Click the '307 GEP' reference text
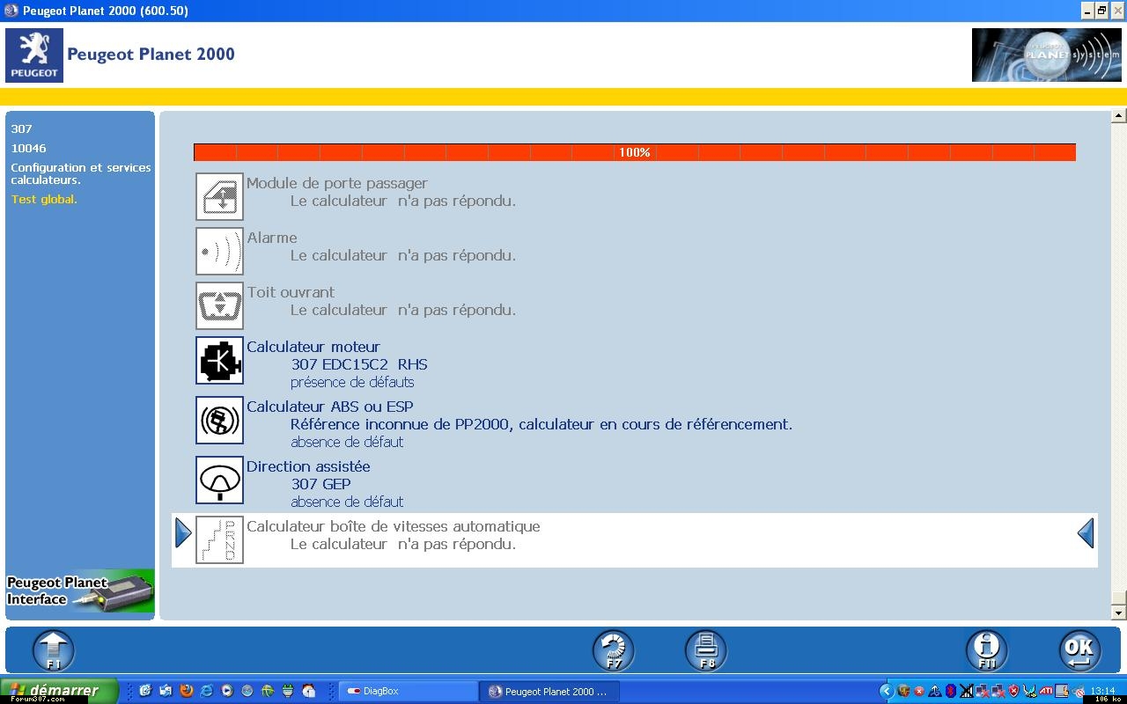The width and height of the screenshot is (1127, 704). click(321, 484)
